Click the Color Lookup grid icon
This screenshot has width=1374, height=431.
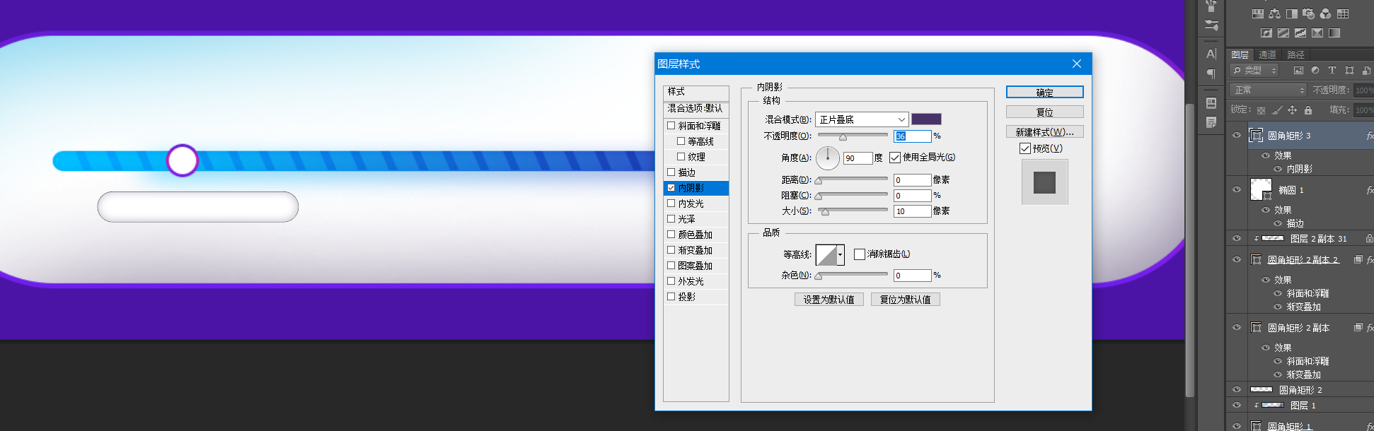click(x=1343, y=13)
